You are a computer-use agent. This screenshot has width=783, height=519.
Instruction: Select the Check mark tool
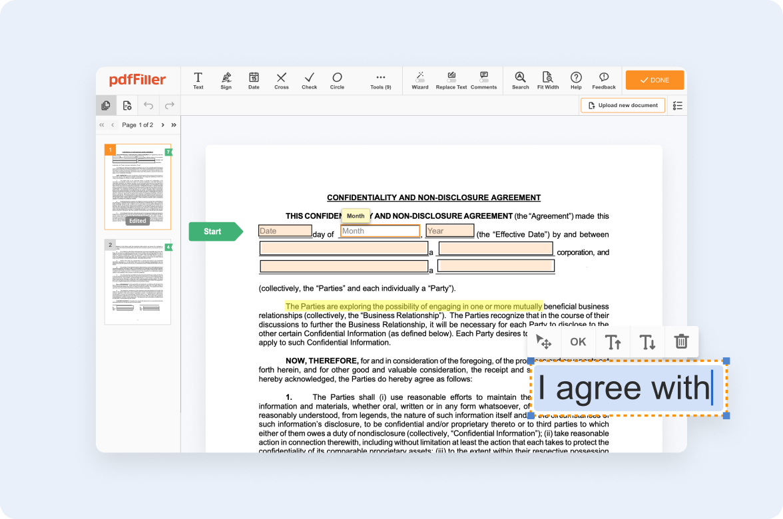[x=309, y=80]
